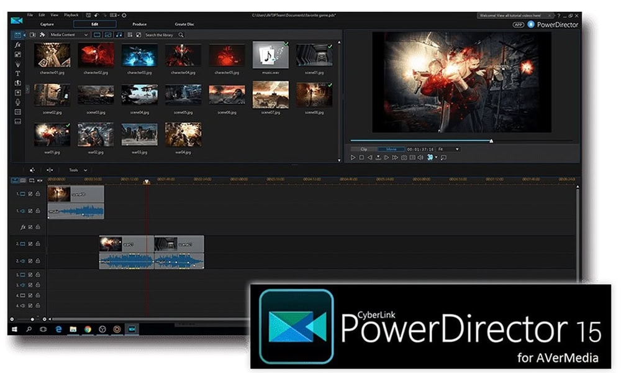Select Clip preview mode

tap(363, 149)
